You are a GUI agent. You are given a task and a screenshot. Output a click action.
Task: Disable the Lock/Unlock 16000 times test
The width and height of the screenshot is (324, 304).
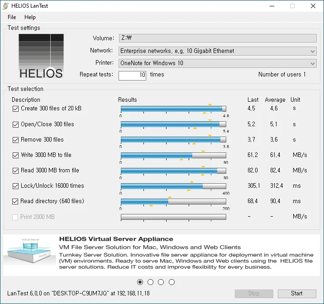coord(15,186)
